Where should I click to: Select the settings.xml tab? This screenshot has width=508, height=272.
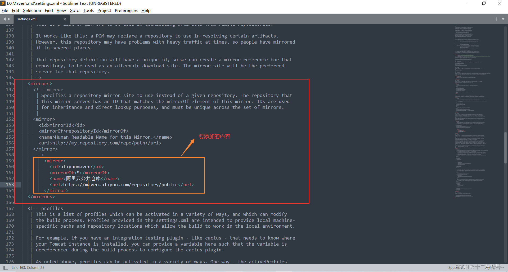click(x=41, y=19)
